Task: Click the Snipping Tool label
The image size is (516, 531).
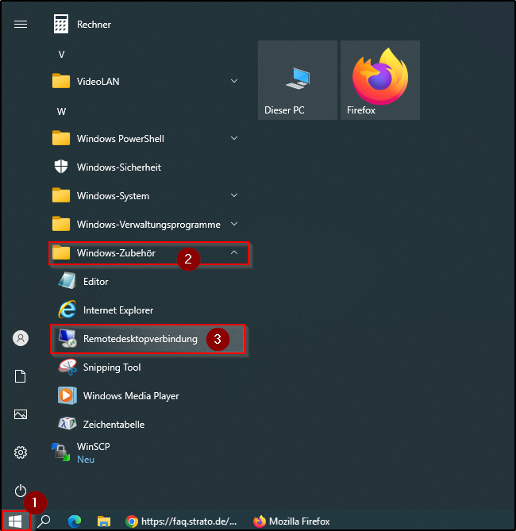Action: pos(112,367)
